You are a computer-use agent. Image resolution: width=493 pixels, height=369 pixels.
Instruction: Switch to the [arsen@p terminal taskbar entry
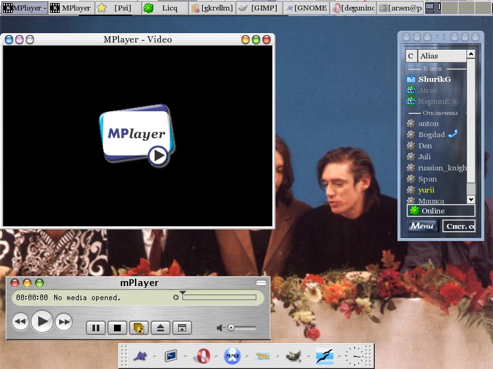pos(400,8)
